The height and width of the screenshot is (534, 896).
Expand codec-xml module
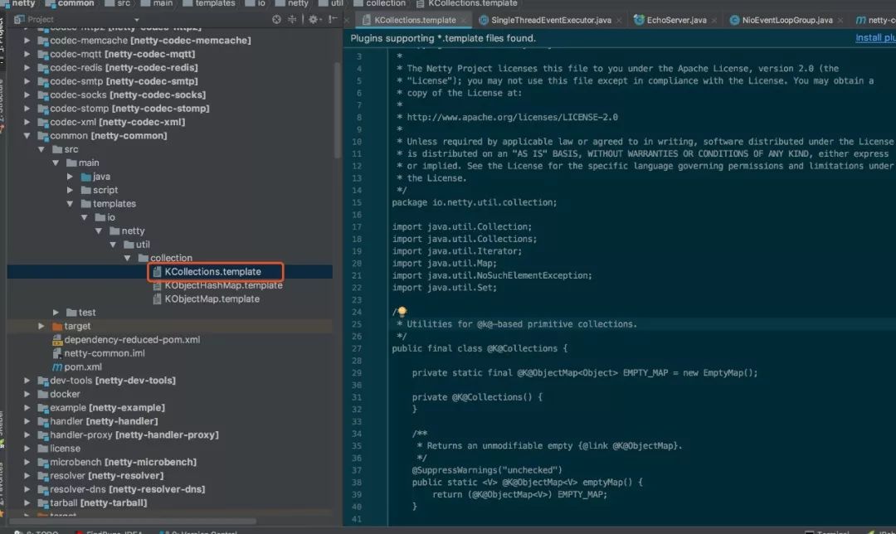tap(27, 122)
